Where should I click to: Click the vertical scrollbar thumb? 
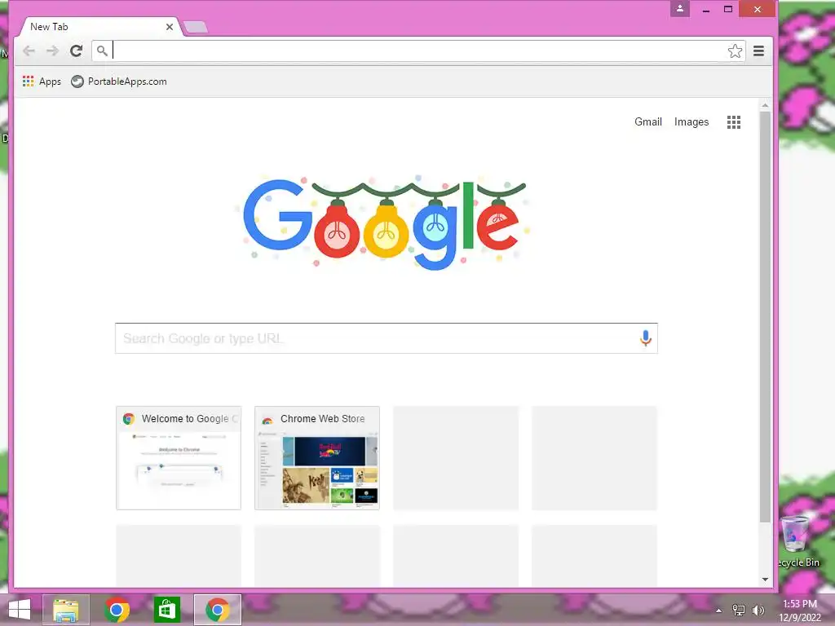[x=765, y=317]
